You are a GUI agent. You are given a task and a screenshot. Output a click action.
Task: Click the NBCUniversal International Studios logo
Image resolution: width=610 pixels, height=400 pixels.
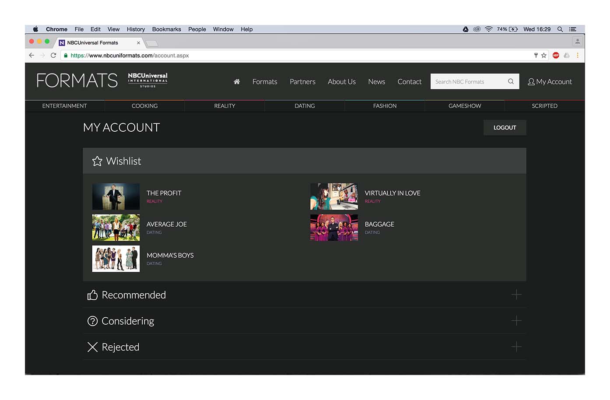click(148, 80)
